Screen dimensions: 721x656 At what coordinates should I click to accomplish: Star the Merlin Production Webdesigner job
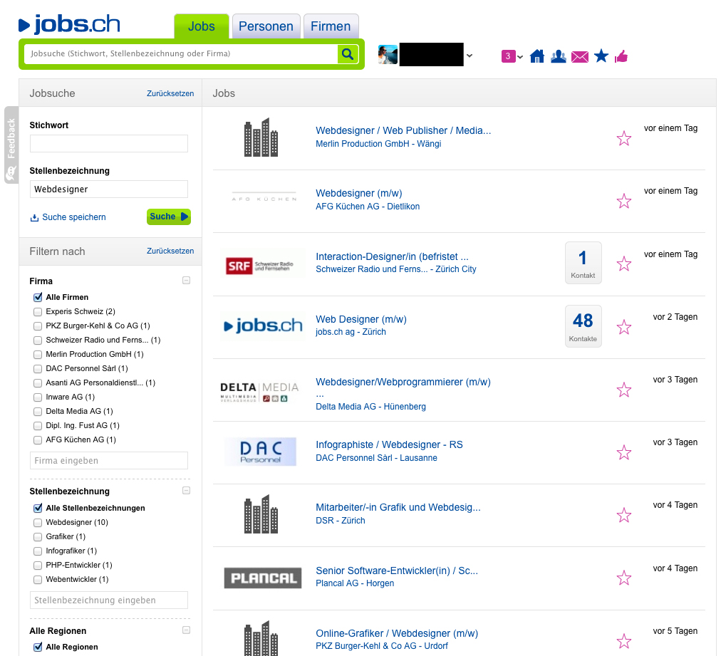pos(623,138)
